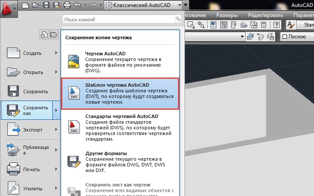Viewport: 314px width, 196px height.
Task: Click the DWG file icon for Чертеж AutoCAD
Action: (74, 61)
